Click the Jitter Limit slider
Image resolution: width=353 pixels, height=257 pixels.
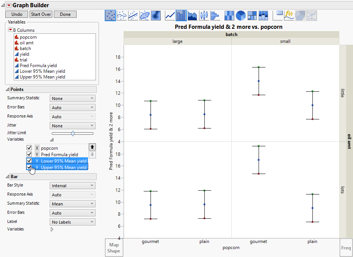(72, 133)
